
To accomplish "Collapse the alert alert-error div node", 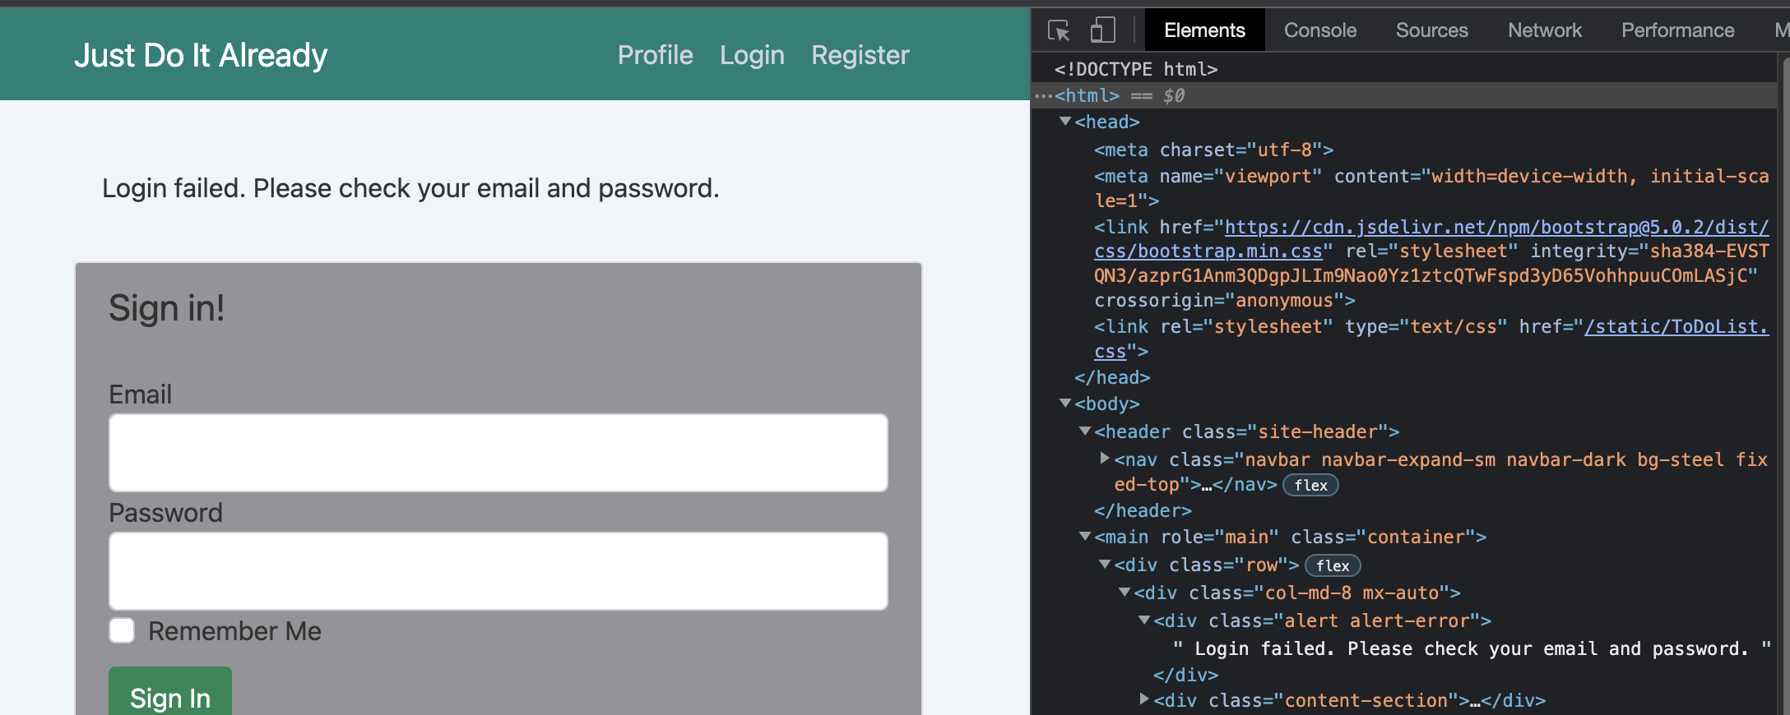I will pyautogui.click(x=1144, y=620).
